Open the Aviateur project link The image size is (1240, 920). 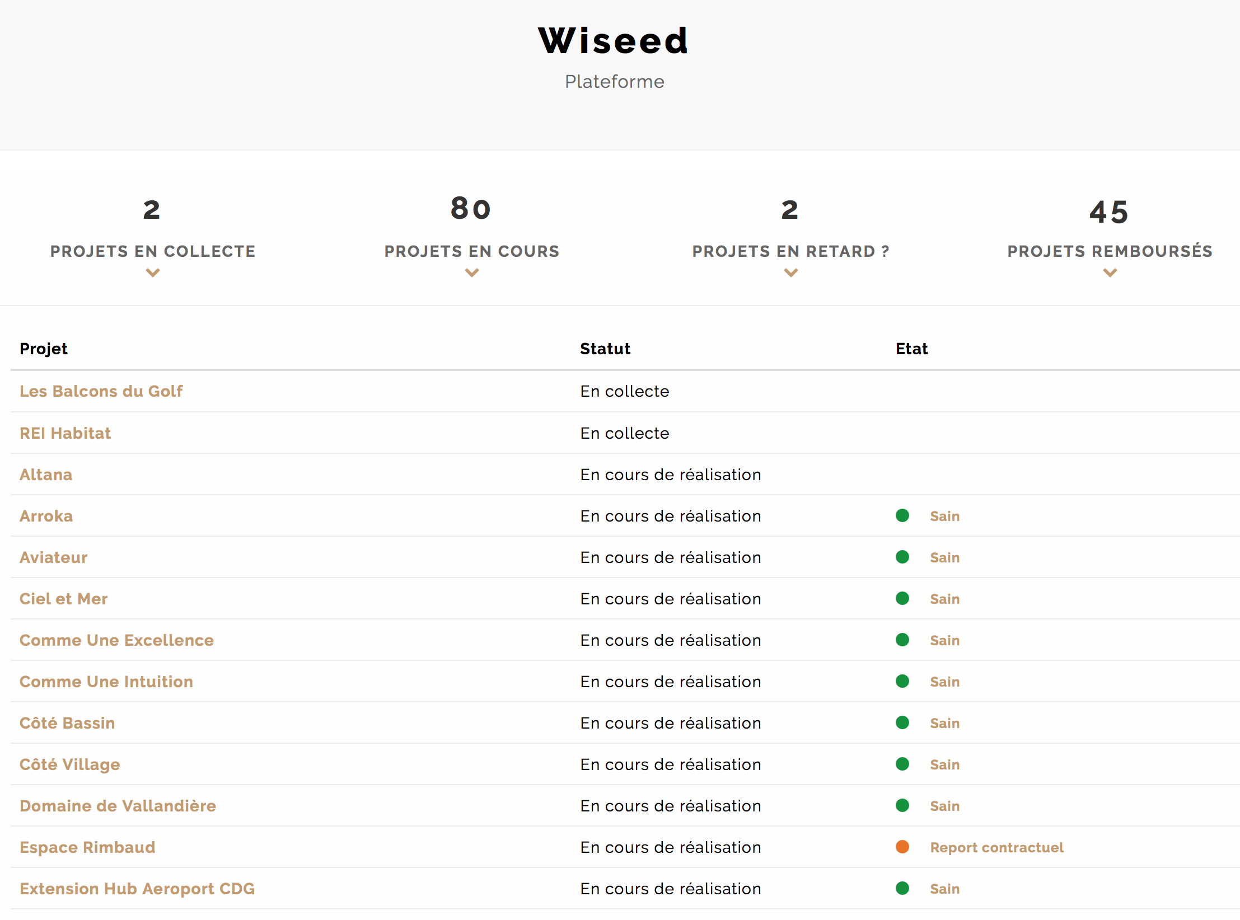[x=53, y=557]
